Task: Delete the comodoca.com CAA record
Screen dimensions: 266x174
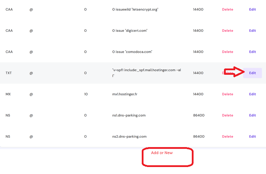Action: pos(227,52)
